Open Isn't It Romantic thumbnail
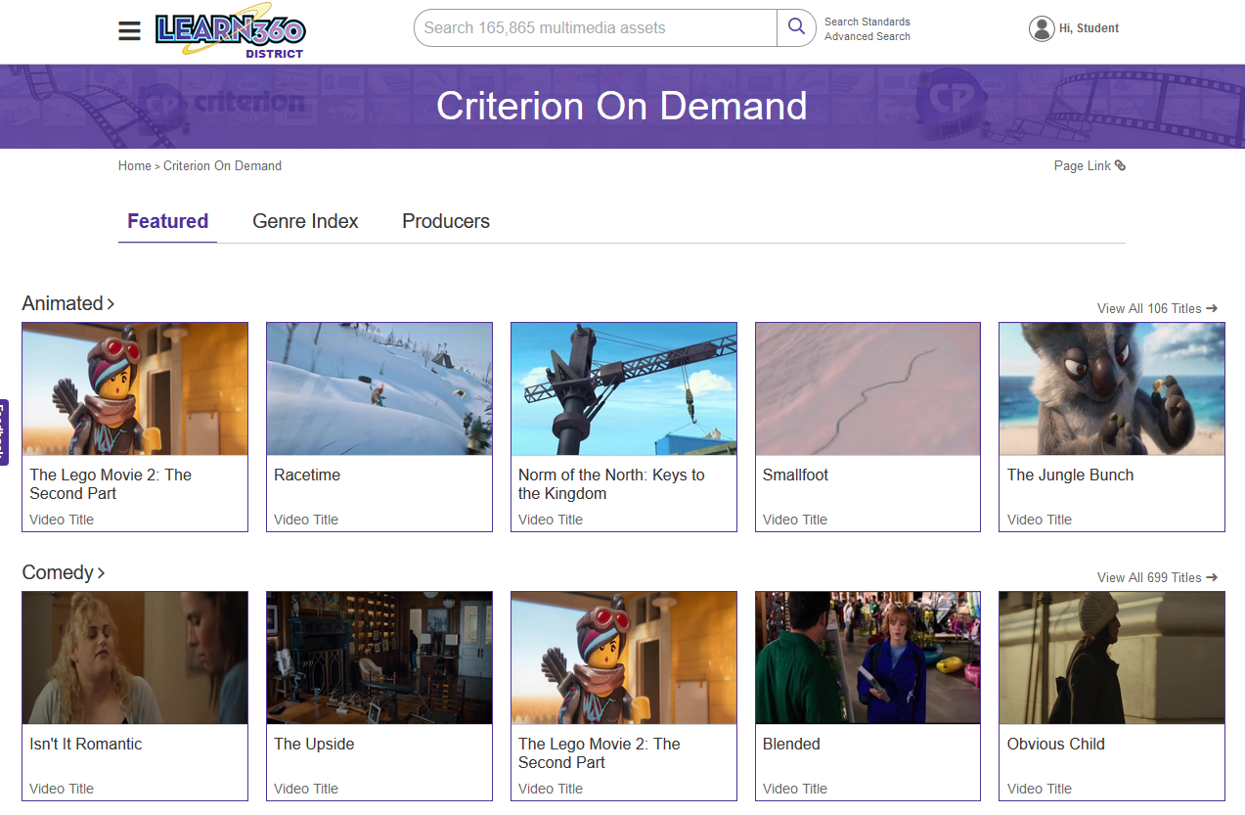Viewport: 1245px width, 815px height. click(x=135, y=657)
